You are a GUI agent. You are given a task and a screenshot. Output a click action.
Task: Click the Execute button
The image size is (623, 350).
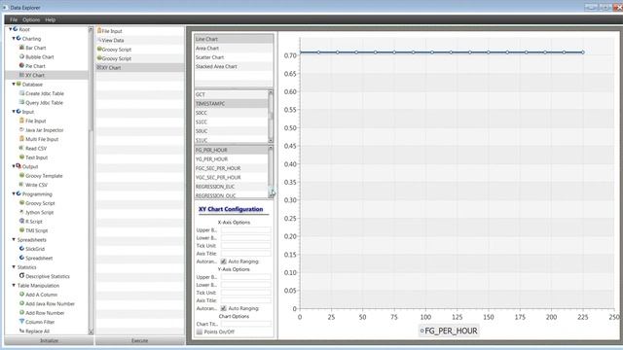tap(140, 340)
